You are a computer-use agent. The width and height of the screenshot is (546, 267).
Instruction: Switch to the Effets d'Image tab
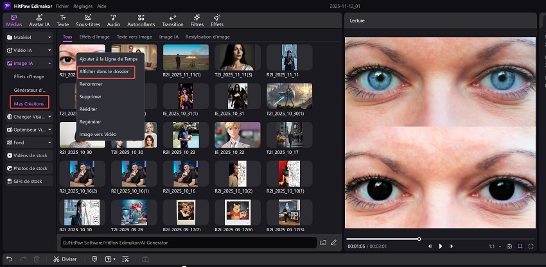(94, 37)
